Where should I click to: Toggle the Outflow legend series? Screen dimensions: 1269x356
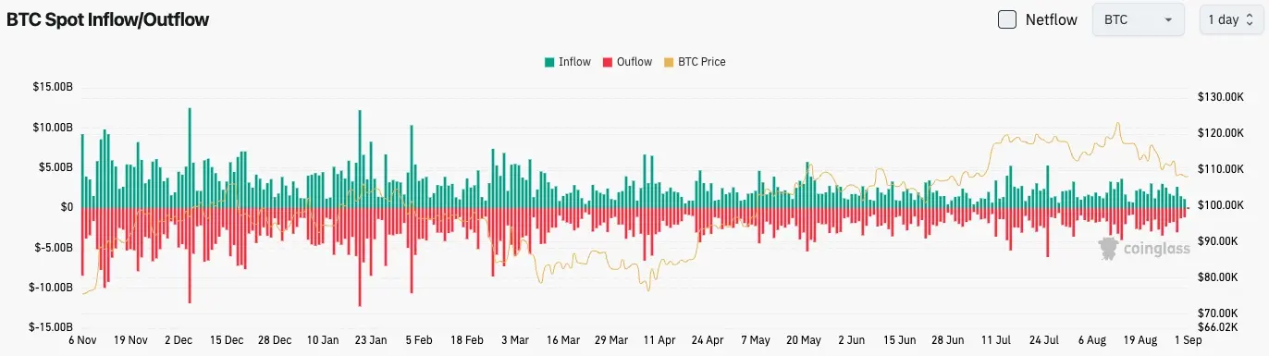click(x=627, y=62)
